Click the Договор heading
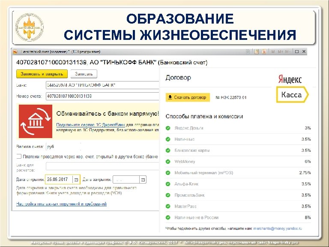This screenshot has width=329, height=247. click(x=178, y=78)
